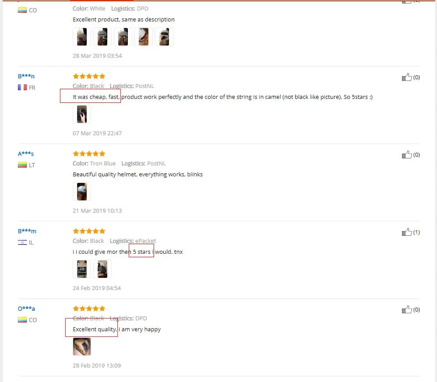Click the French flag next to FR
Viewport: 437px width, 382px height.
[22, 88]
